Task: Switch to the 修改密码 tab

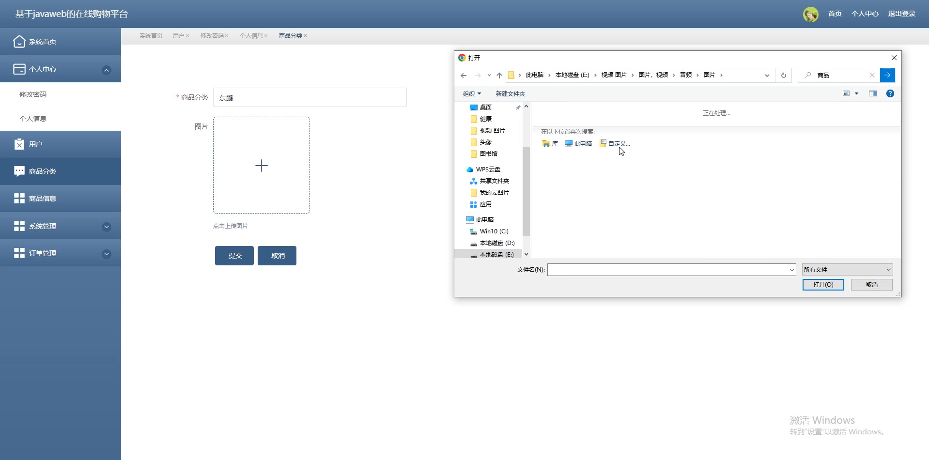Action: tap(212, 36)
